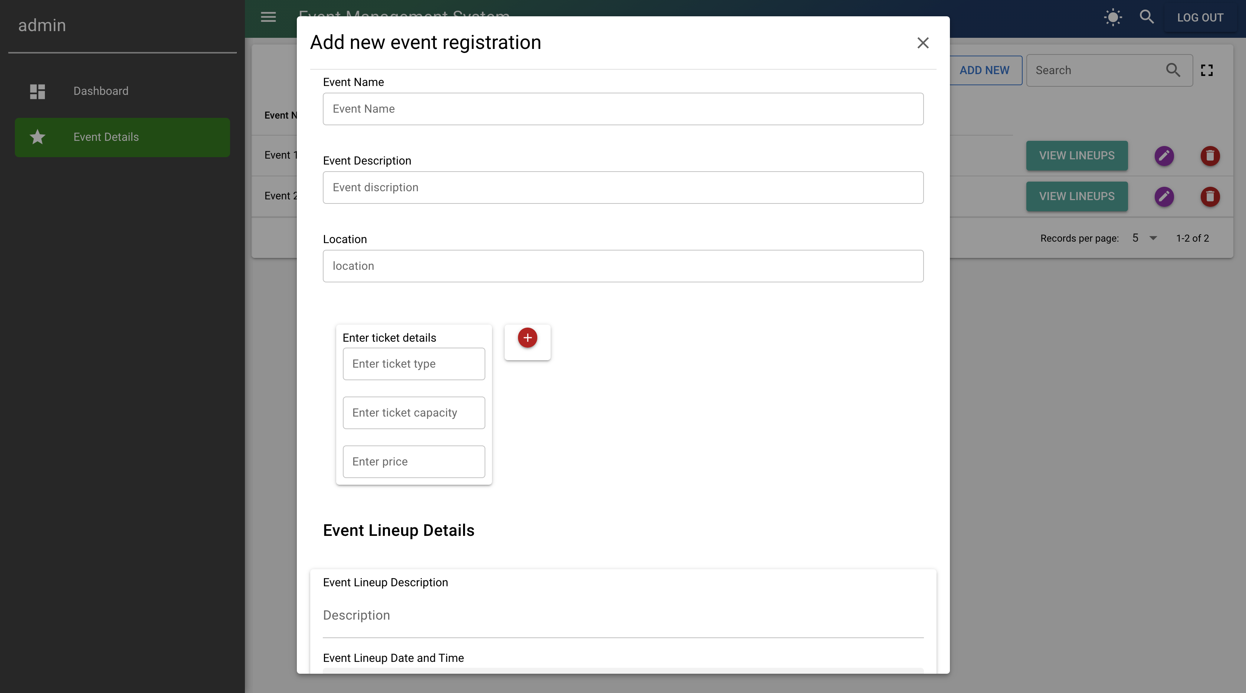1246x693 pixels.
Task: Click the Enter ticket capacity field
Action: pos(414,412)
